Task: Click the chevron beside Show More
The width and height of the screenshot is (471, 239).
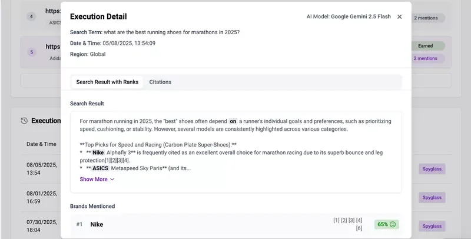Action: [112, 180]
